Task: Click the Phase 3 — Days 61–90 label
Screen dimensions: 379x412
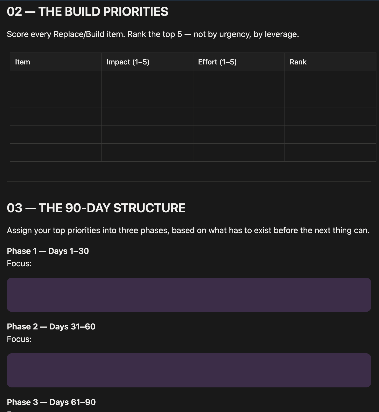Action: [51, 402]
